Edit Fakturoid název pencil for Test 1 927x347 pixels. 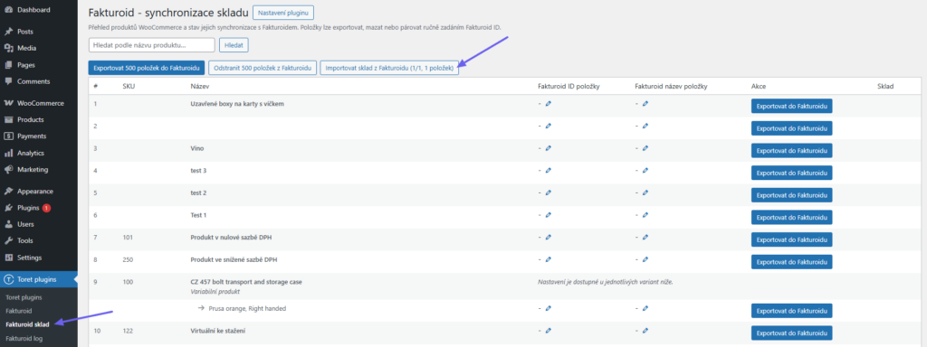point(645,215)
